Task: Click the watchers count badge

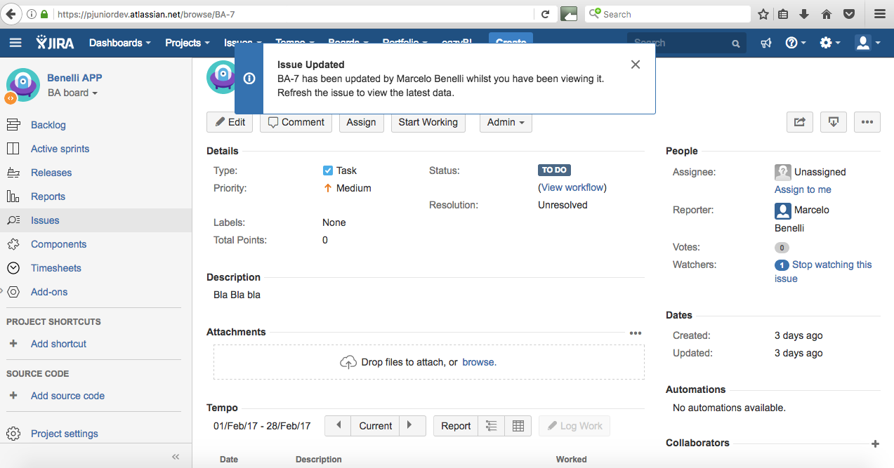Action: point(782,265)
